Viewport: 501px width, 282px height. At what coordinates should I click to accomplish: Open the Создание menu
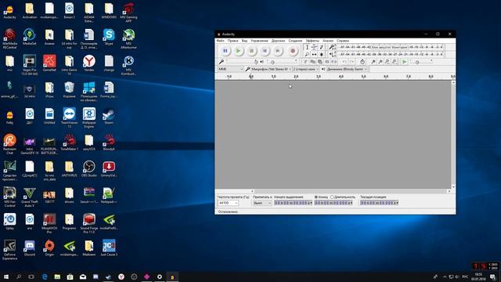point(295,41)
